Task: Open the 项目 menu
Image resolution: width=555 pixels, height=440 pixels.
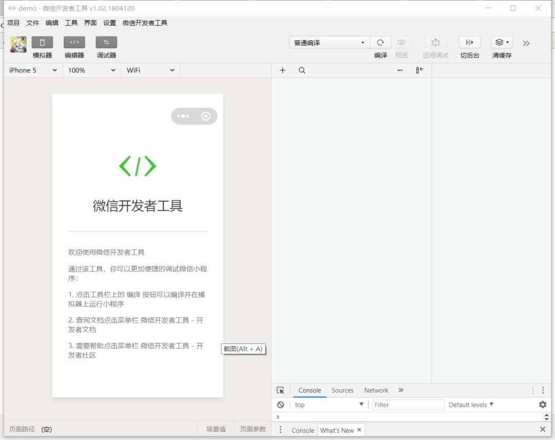Action: (x=13, y=23)
